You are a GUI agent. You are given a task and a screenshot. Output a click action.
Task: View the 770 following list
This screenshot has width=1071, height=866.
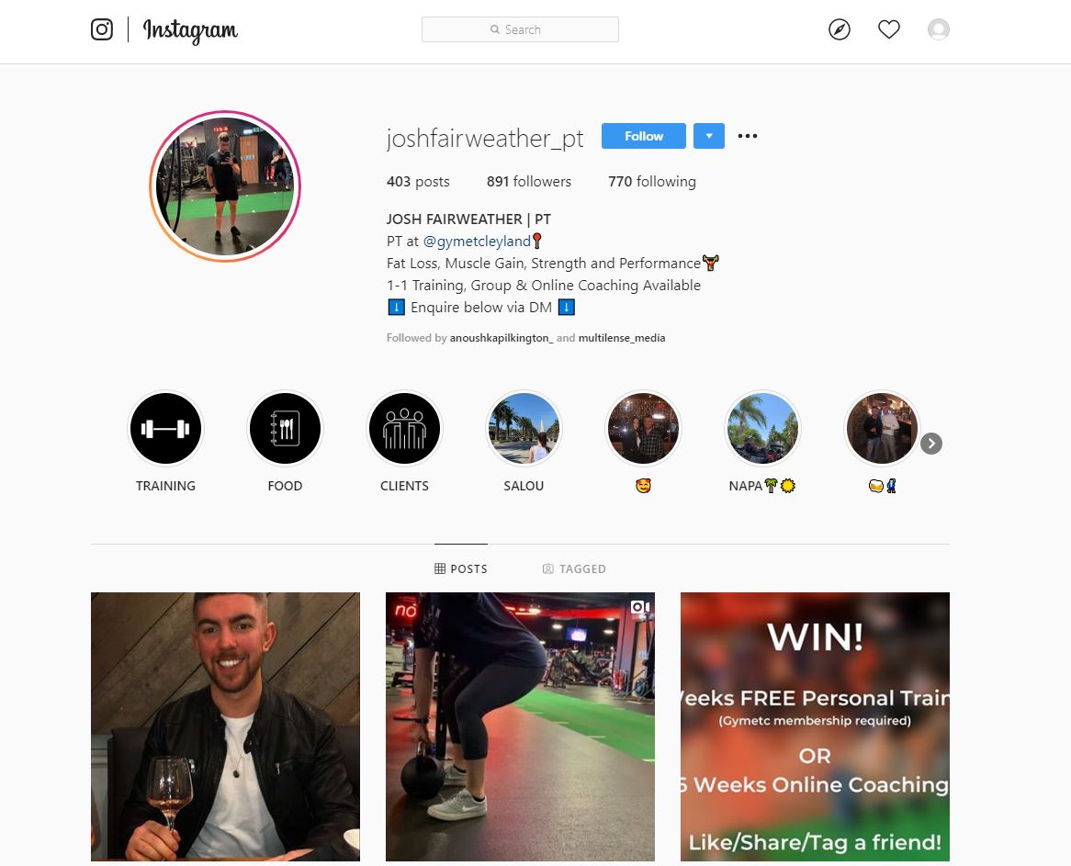(x=651, y=182)
